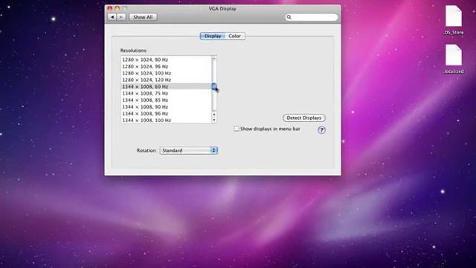The height and width of the screenshot is (268, 476).
Task: Open the .DS_Store file on desktop
Action: 454,20
